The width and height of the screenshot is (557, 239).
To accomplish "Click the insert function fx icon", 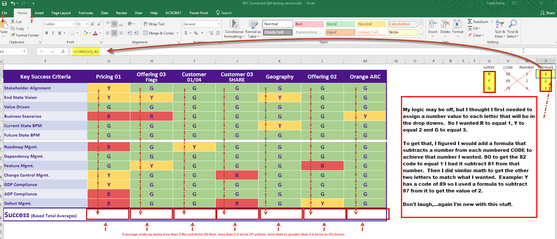I will coord(63,51).
